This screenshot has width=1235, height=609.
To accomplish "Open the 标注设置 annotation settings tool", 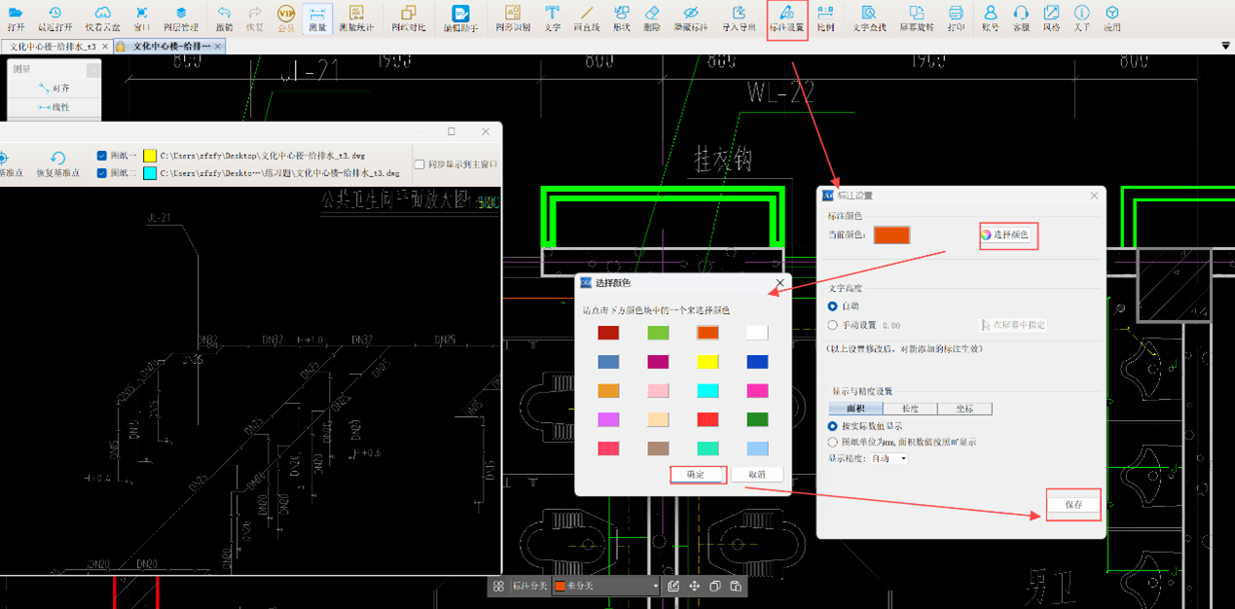I will pos(786,18).
